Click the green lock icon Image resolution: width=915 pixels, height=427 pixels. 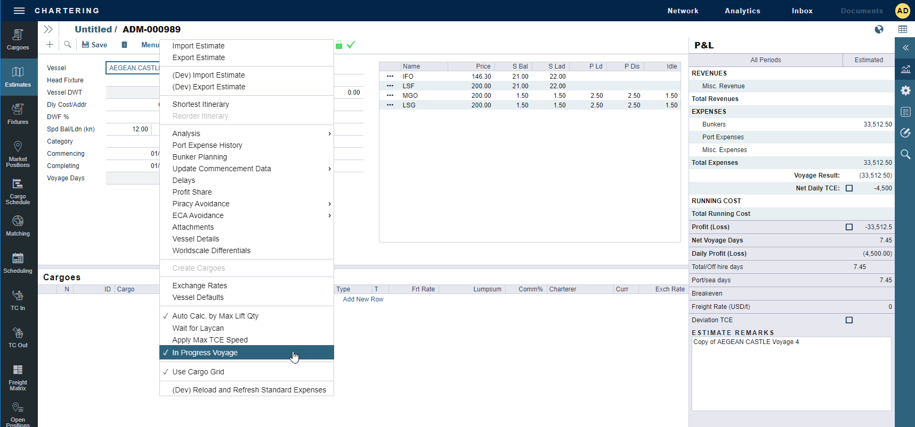(x=339, y=45)
